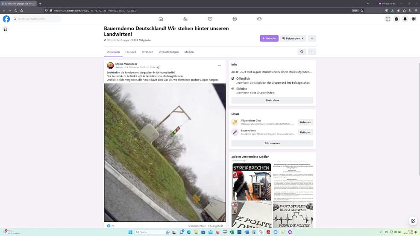
Task: Click the Einladen button
Action: point(269,38)
